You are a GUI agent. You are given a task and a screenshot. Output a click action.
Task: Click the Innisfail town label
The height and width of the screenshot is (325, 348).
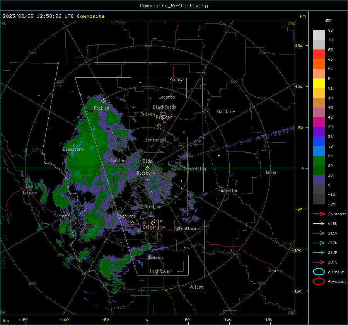156,140
